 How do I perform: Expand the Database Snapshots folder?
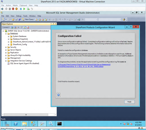(8, 39)
